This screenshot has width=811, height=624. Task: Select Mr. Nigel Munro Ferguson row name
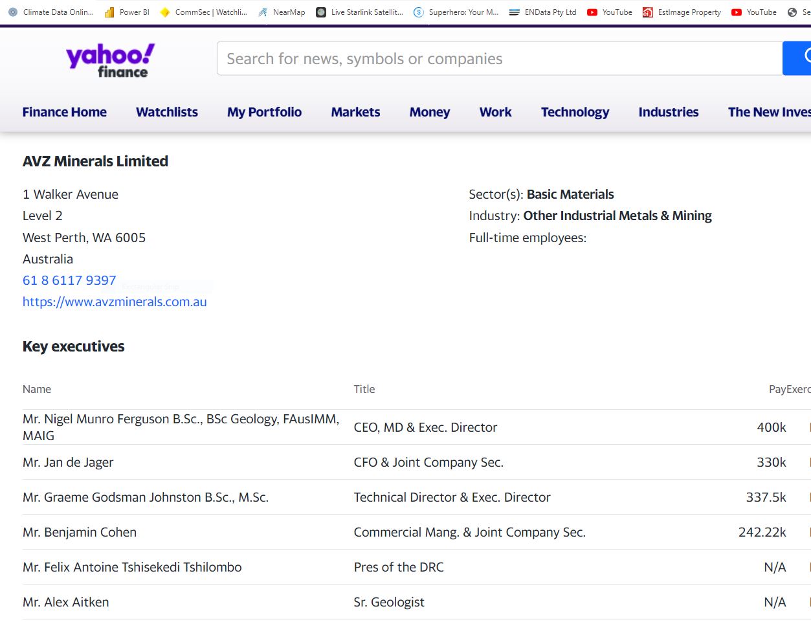(181, 427)
